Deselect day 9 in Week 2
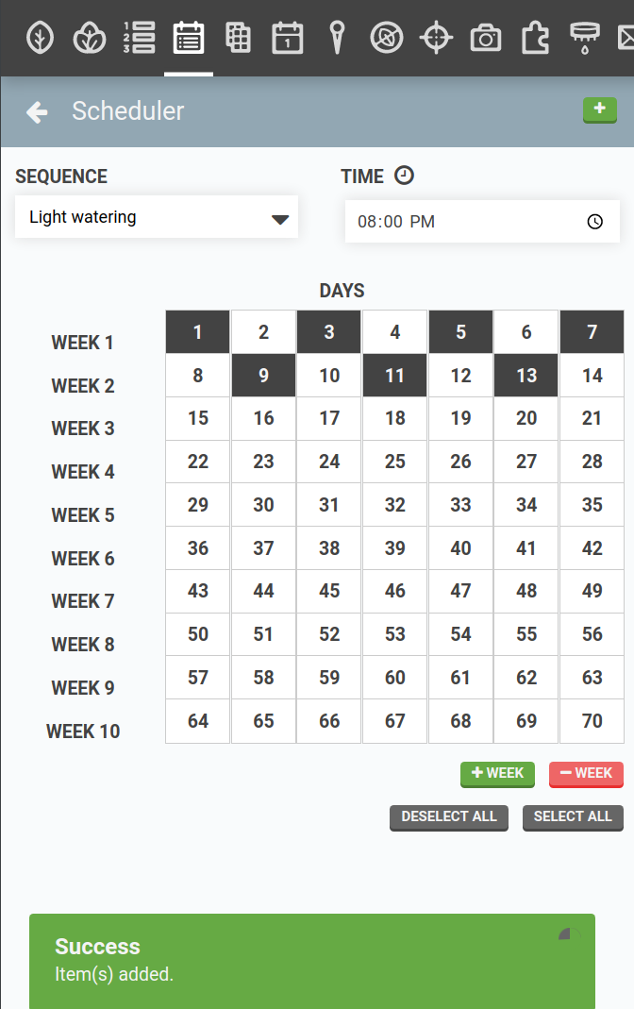The height and width of the screenshot is (1009, 634). coord(263,375)
